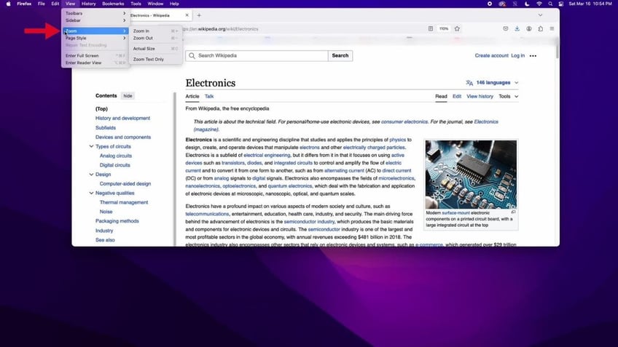618x347 pixels.
Task: Open the Firefox account icon
Action: (529, 28)
